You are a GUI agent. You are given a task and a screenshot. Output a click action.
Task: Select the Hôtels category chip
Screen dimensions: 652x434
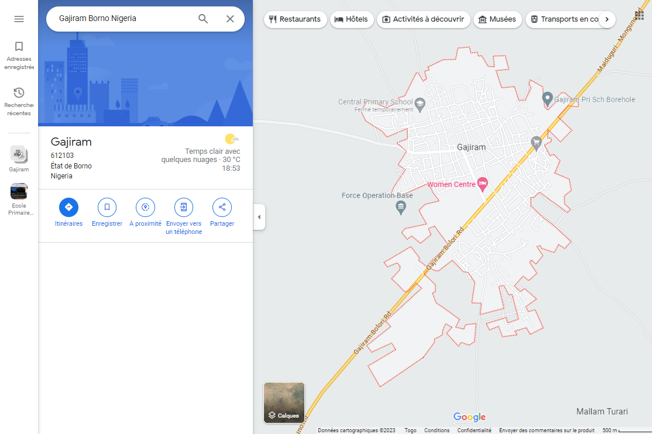click(x=351, y=19)
